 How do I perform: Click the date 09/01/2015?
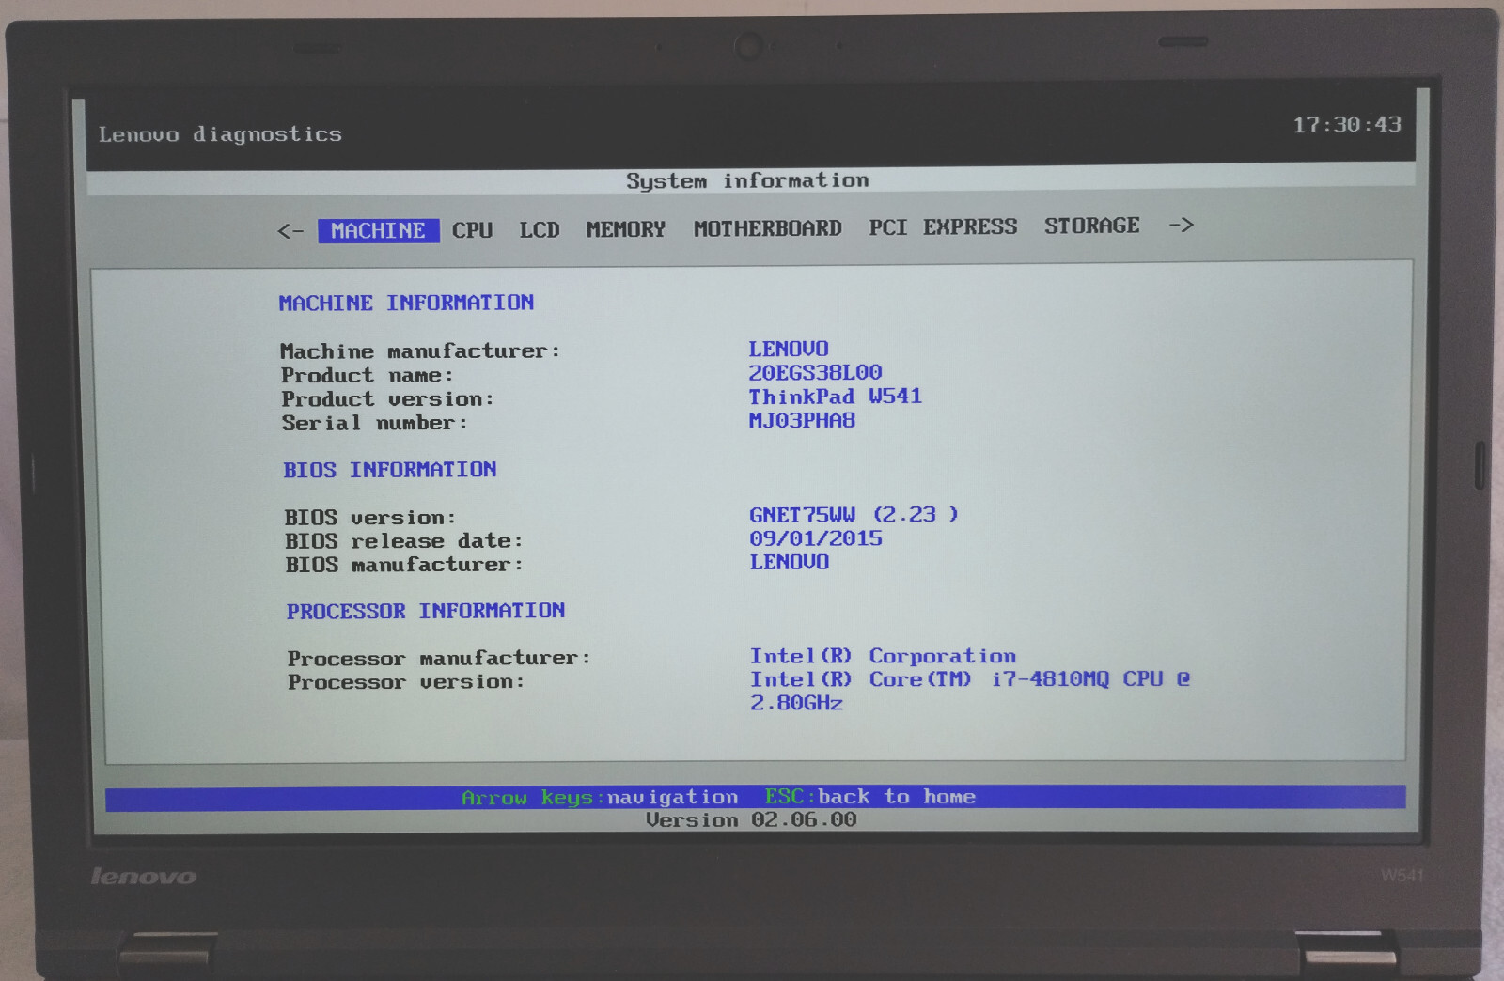coord(816,538)
